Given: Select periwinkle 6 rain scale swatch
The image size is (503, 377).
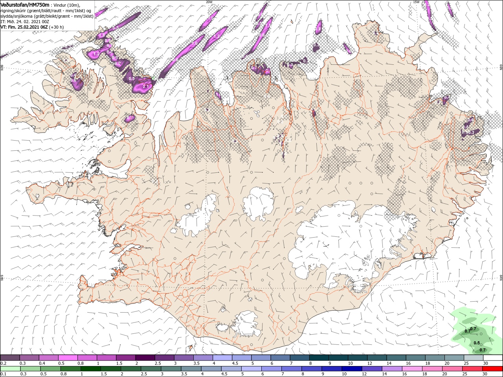Looking at the screenshot, I should point(272,368).
